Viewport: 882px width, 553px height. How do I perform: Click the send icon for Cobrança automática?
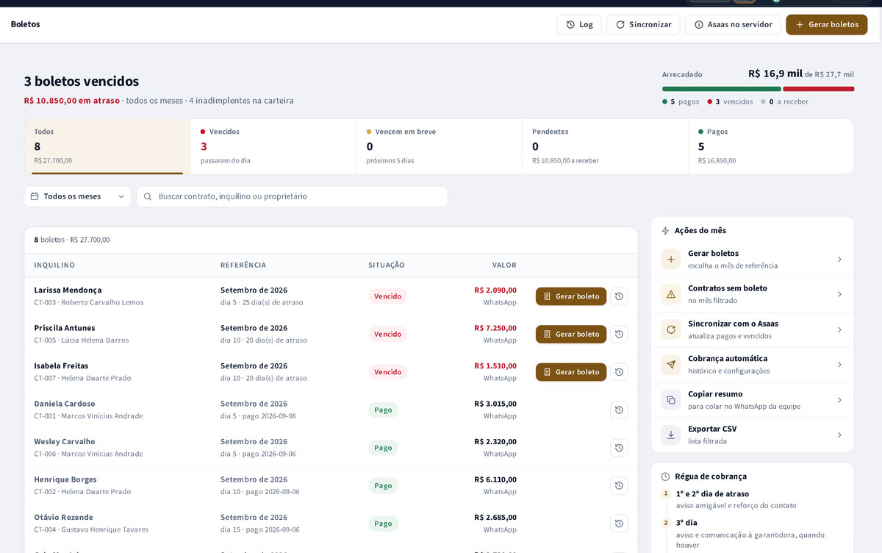point(671,365)
